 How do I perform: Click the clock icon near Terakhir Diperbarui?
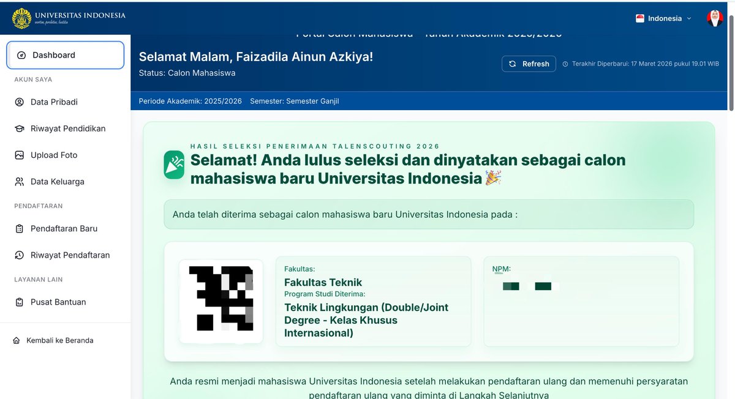coord(565,64)
